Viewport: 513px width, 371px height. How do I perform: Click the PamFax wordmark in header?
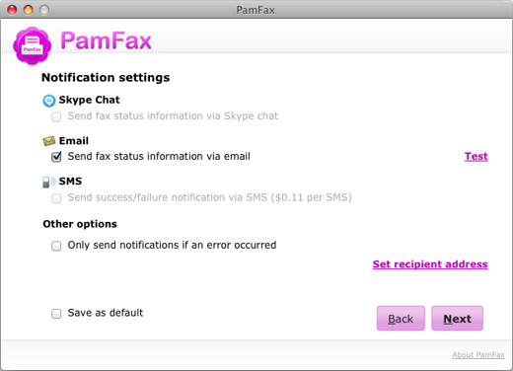[x=106, y=40]
